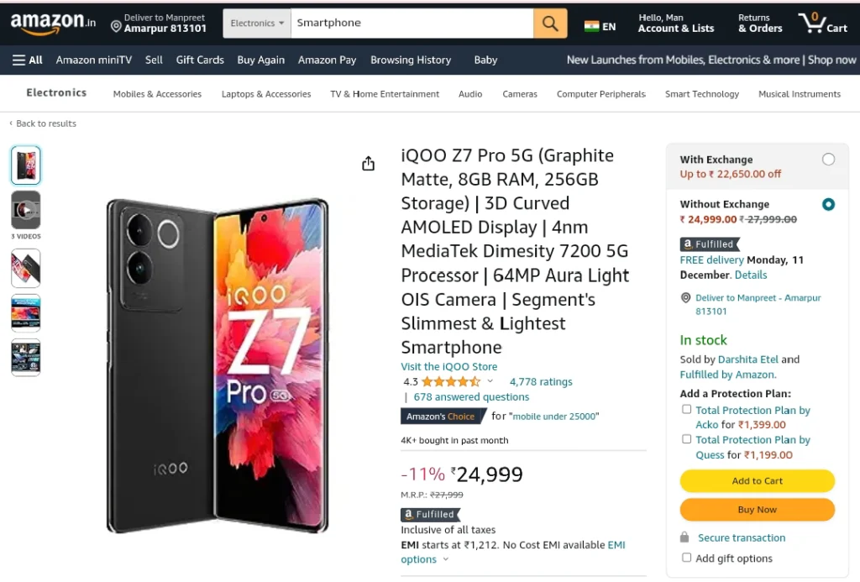Check Total Protection Plan by Quess
Image resolution: width=860 pixels, height=582 pixels.
point(686,439)
